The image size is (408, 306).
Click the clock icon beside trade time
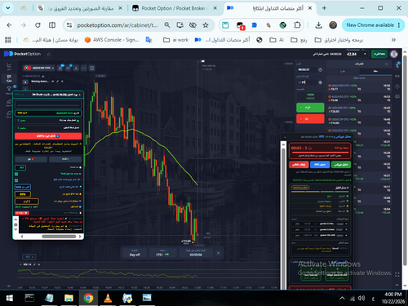[321, 69]
